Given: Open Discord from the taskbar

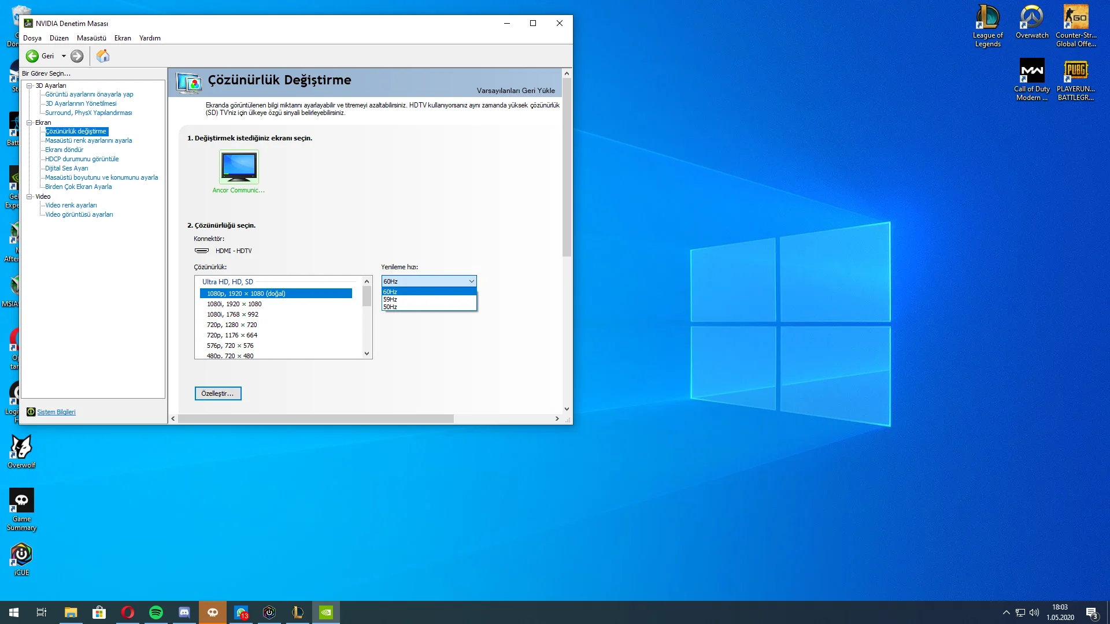Looking at the screenshot, I should (x=184, y=612).
